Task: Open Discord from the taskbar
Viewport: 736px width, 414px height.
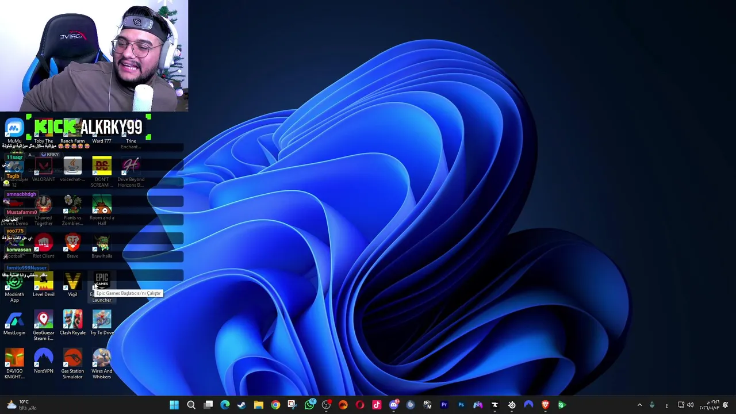Action: [394, 405]
